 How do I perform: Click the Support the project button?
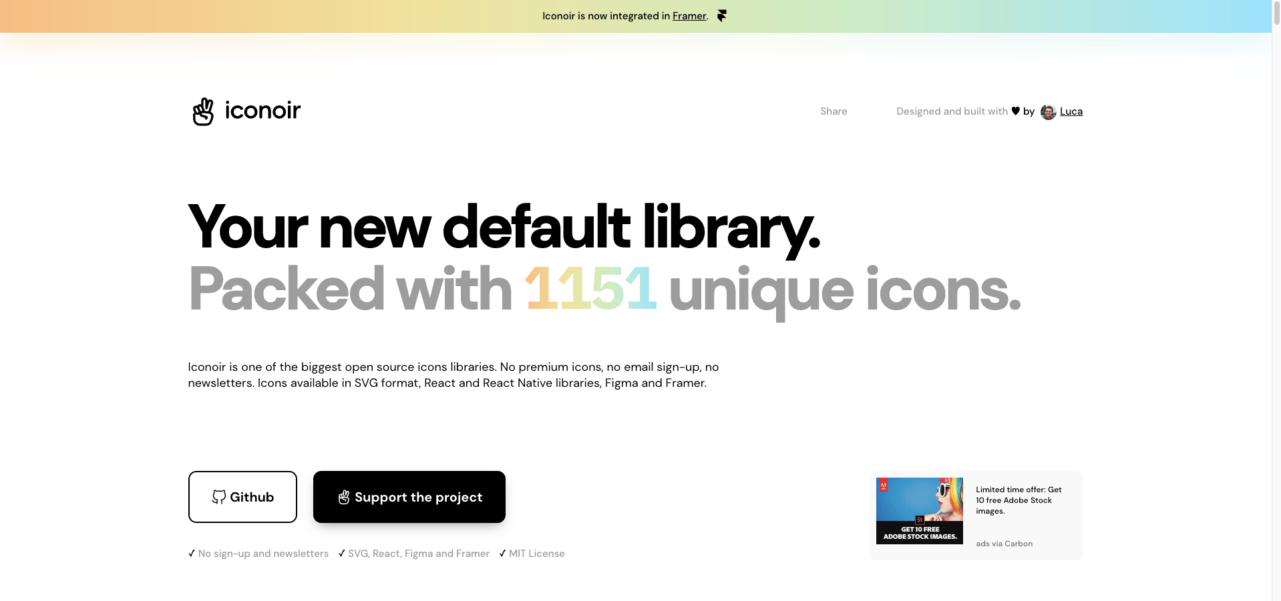tap(409, 497)
